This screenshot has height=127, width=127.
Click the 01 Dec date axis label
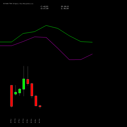pyautogui.click(x=27, y=121)
